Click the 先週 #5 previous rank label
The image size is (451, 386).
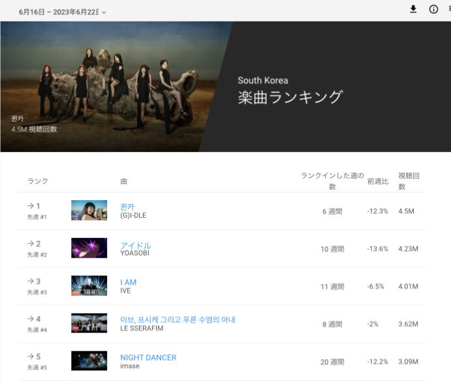tap(37, 367)
